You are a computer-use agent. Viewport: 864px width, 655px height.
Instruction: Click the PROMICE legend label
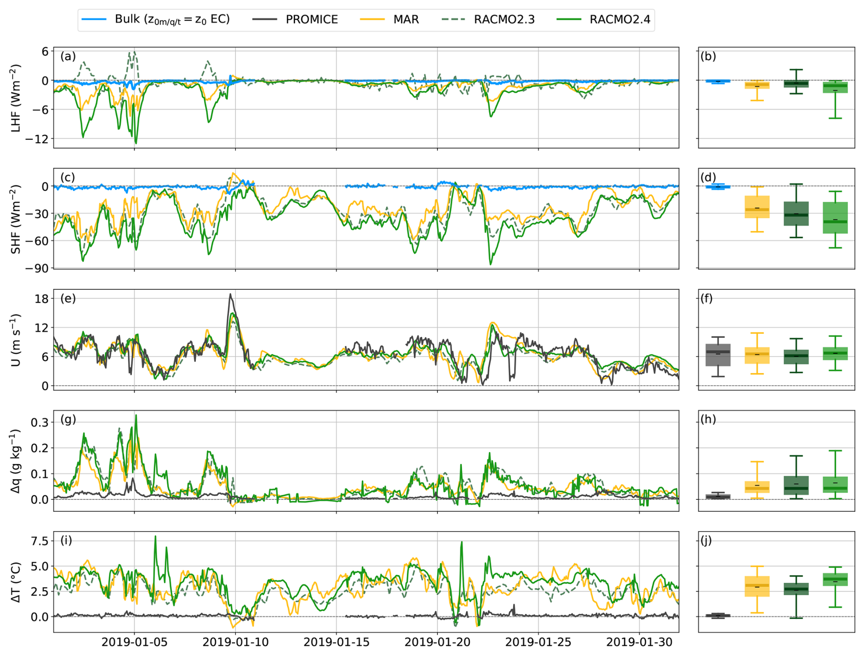point(311,20)
